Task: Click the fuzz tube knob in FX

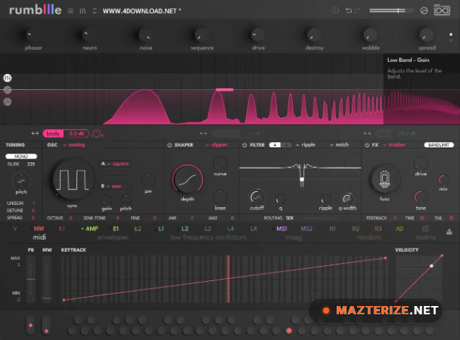Action: [384, 179]
